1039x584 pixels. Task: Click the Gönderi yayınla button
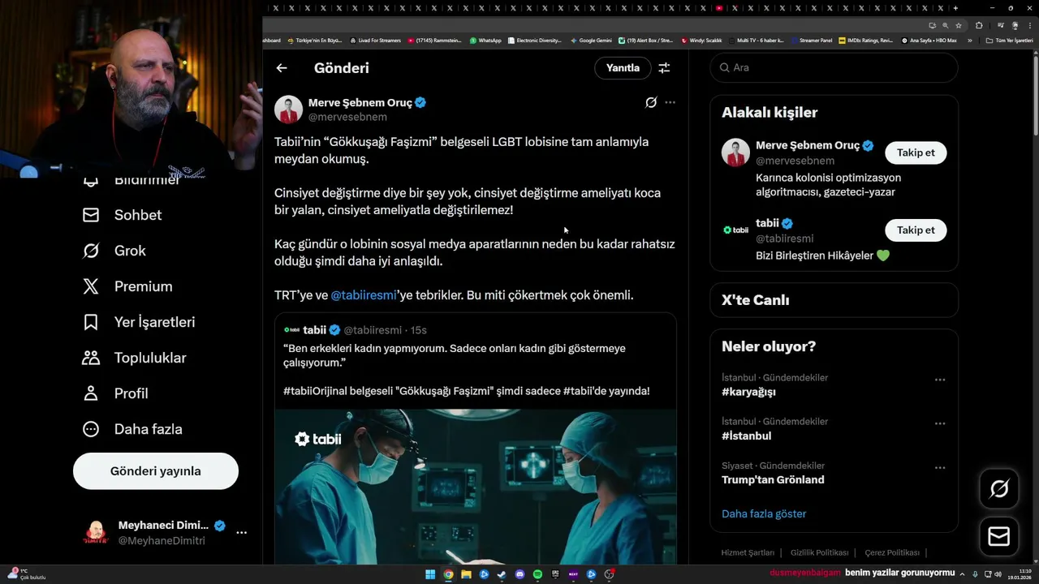click(x=156, y=471)
